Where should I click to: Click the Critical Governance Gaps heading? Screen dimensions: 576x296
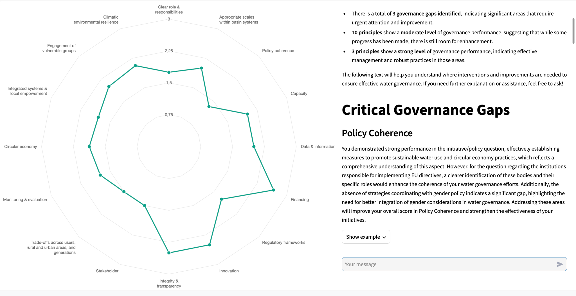[426, 110]
